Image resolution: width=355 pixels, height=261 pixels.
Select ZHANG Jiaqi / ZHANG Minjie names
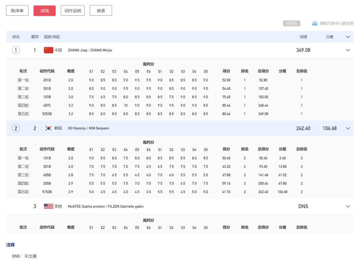coord(90,50)
